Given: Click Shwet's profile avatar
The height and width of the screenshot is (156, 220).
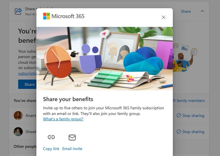Looking at the screenshot, I should pyautogui.click(x=18, y=132).
